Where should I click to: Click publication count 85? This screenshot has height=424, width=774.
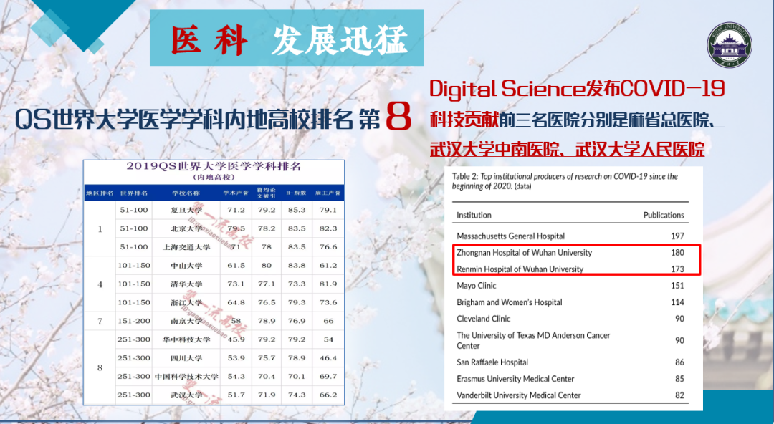tap(679, 379)
